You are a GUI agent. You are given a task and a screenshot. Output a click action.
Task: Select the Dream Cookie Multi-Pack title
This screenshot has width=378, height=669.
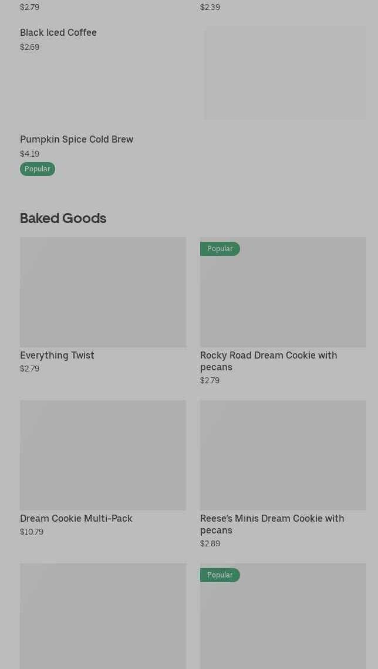(x=76, y=518)
